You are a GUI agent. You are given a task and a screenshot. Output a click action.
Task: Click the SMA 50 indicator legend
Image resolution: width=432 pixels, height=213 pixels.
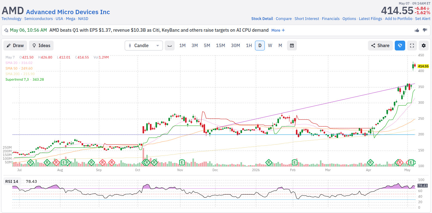click(x=19, y=68)
